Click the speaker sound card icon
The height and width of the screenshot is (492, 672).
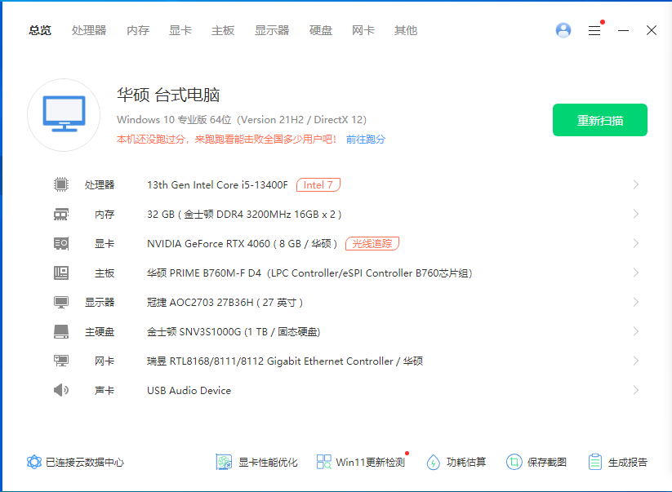[x=61, y=390]
